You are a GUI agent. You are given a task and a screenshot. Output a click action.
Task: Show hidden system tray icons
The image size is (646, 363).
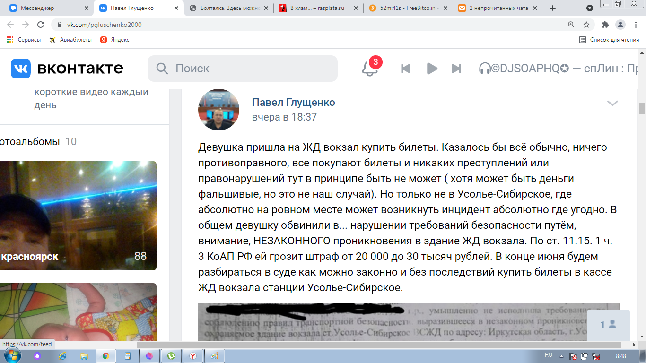point(561,355)
